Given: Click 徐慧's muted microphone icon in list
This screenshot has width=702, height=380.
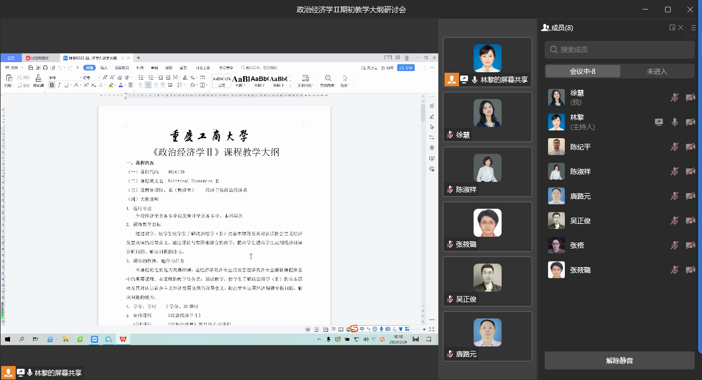Looking at the screenshot, I should pyautogui.click(x=675, y=97).
